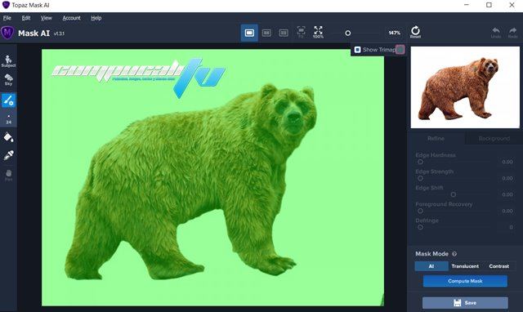
Task: Zoom to 100% with the expand icon
Action: (318, 32)
